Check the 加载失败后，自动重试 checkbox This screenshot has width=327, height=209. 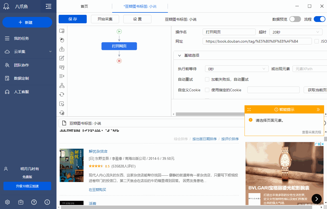click(207, 79)
